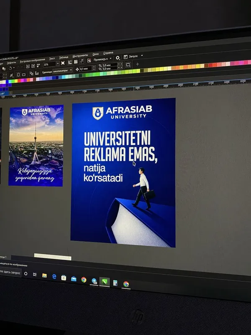251x335 pixels.
Task: Click the upper duplicate distance 5,0 мм field
Action: [x=110, y=65]
